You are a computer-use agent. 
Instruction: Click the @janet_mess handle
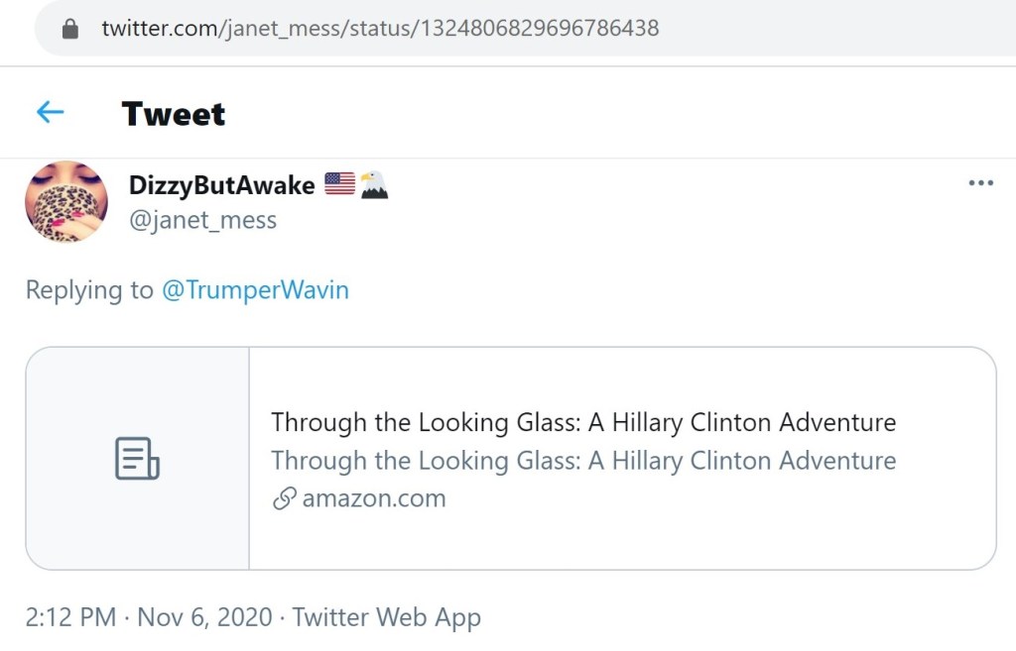click(202, 220)
